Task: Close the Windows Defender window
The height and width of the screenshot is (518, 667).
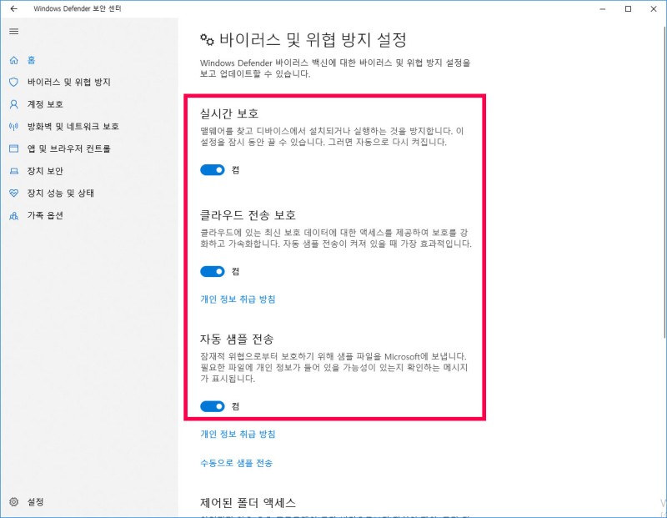Action: [x=654, y=9]
